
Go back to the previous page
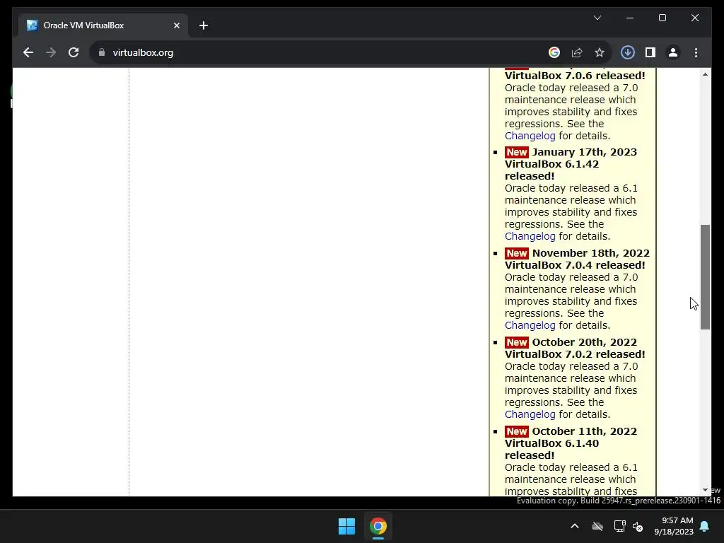[28, 52]
